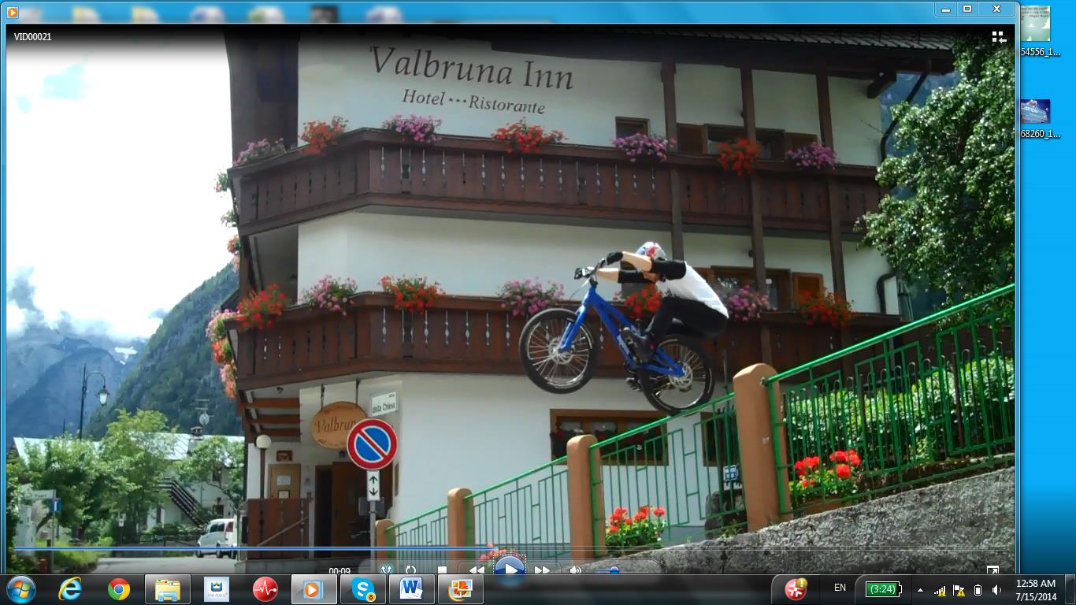Open Microsoft Word from taskbar
Viewport: 1076px width, 605px height.
coord(411,589)
